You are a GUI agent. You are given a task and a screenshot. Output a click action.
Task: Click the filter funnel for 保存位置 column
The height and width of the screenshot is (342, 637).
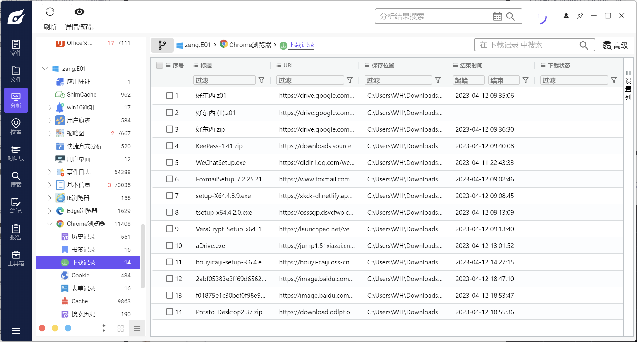(438, 80)
